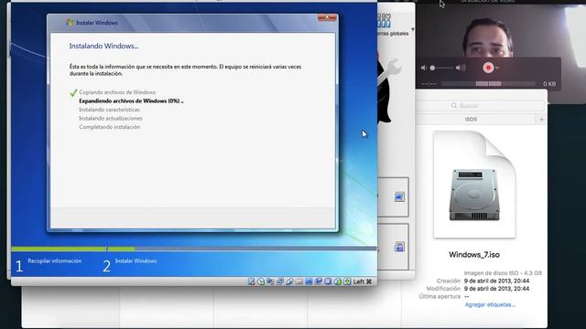Select the ISOS tab in Finder

click(471, 120)
